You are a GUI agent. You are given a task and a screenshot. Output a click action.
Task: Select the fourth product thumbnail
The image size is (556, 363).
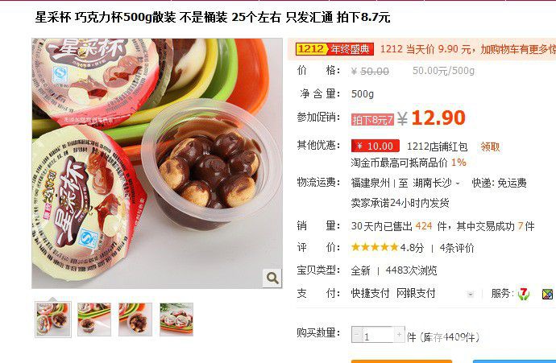coord(176,320)
